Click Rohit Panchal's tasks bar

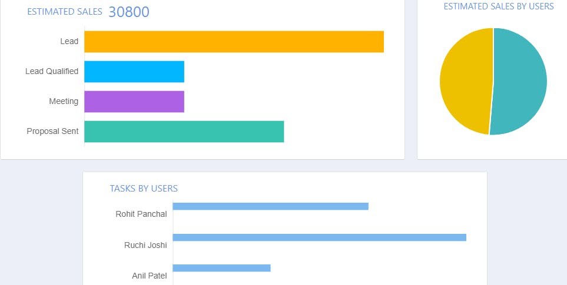[270, 206]
